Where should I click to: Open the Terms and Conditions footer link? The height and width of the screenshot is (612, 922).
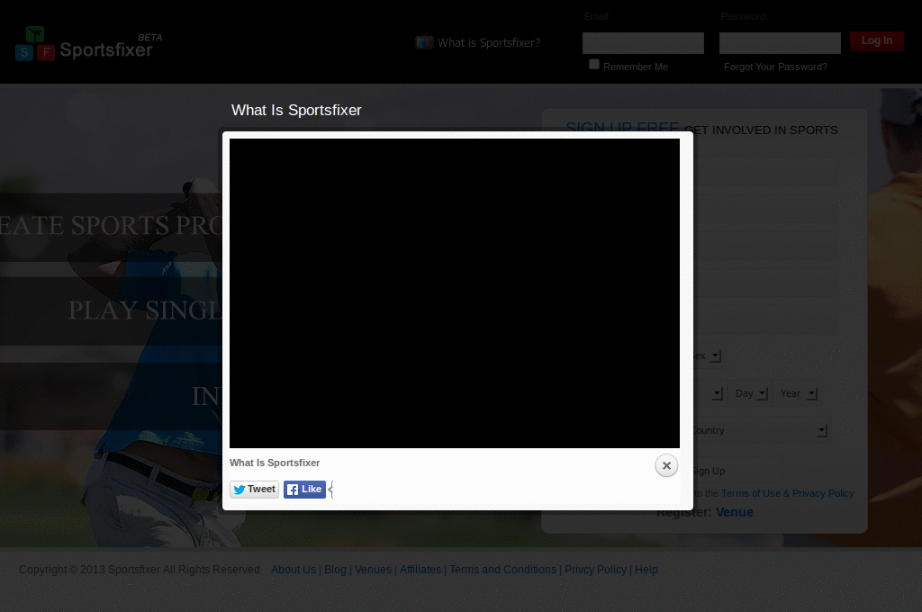pos(502,570)
